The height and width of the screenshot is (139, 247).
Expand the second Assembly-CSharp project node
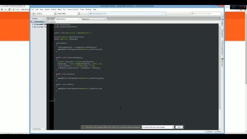pos(33,27)
